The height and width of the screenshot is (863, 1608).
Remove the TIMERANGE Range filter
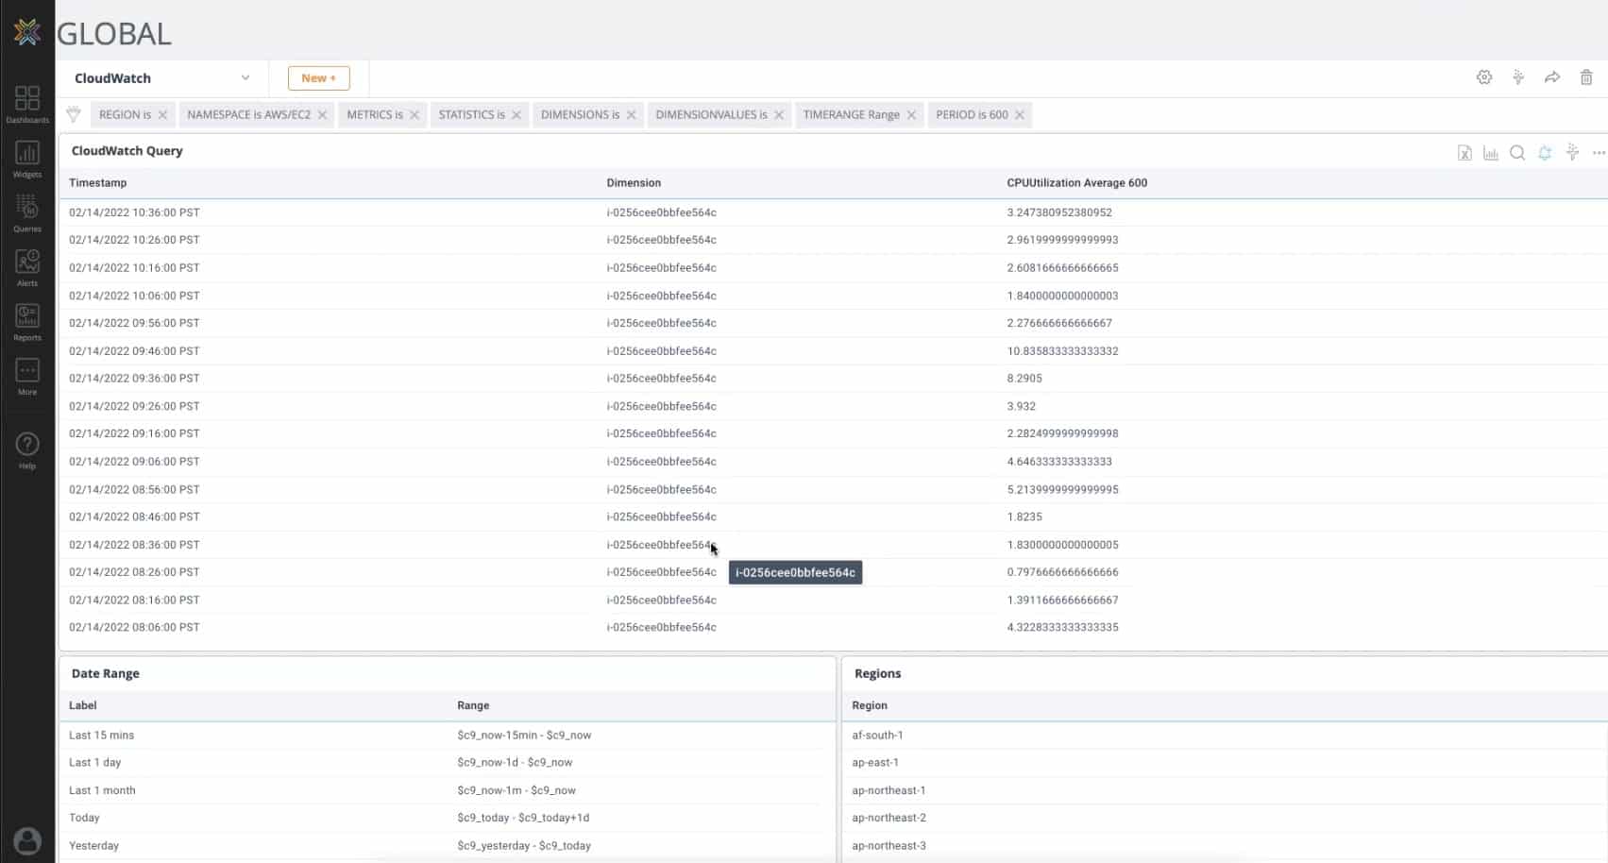[x=911, y=115]
